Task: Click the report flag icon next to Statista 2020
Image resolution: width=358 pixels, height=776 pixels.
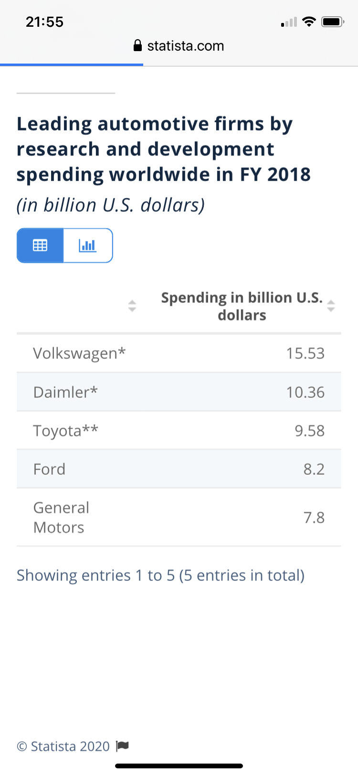Action: (x=123, y=746)
